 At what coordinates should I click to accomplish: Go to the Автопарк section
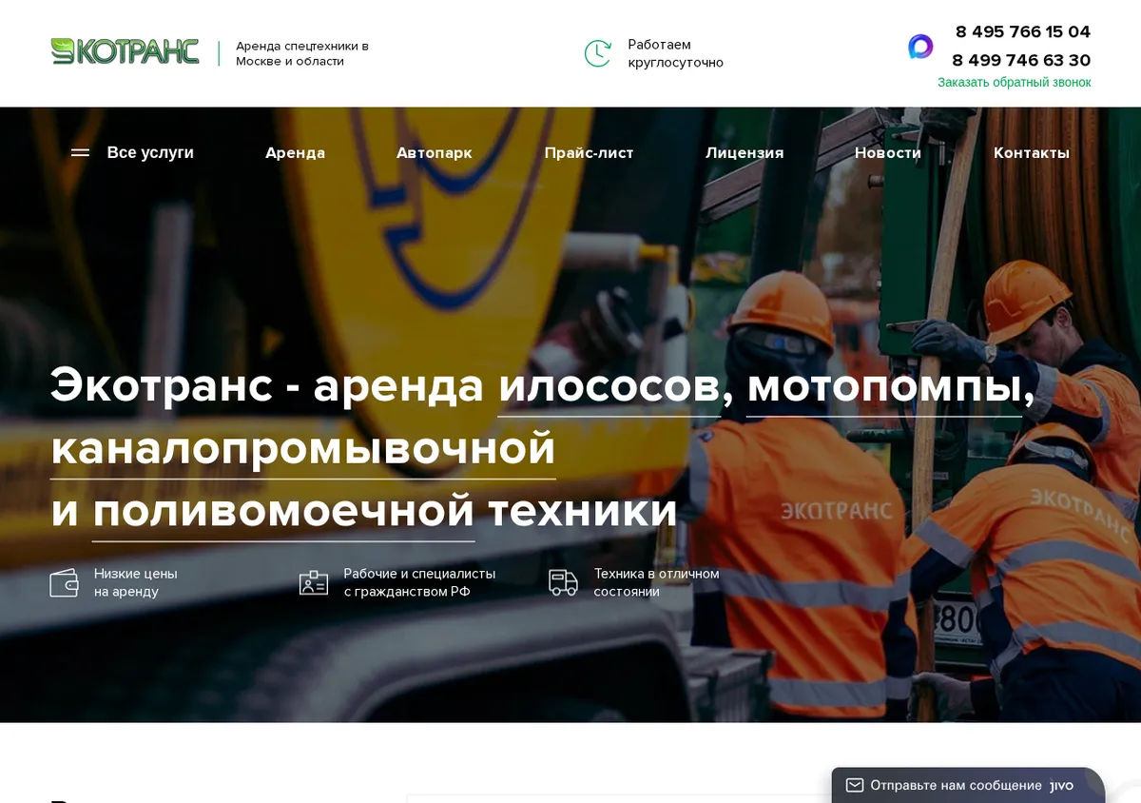click(434, 153)
